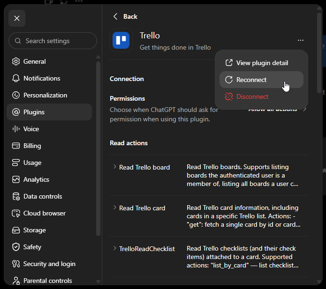Go to Billing settings label
Viewport: 326px width, 289px height.
32,146
